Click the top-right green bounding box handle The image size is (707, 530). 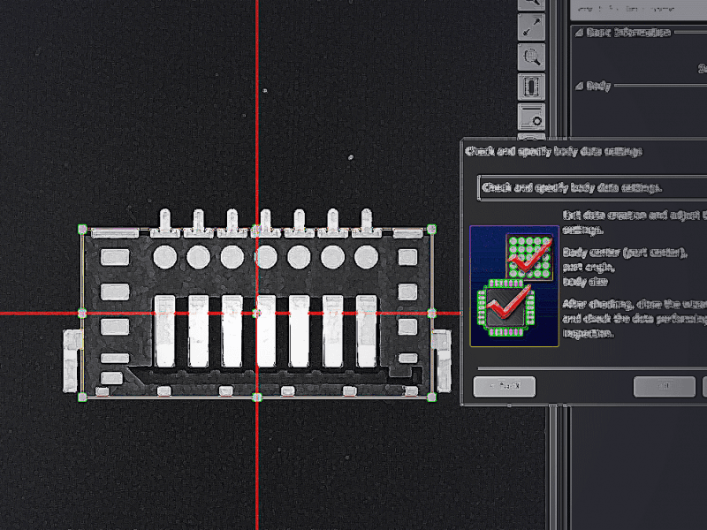[x=431, y=229]
